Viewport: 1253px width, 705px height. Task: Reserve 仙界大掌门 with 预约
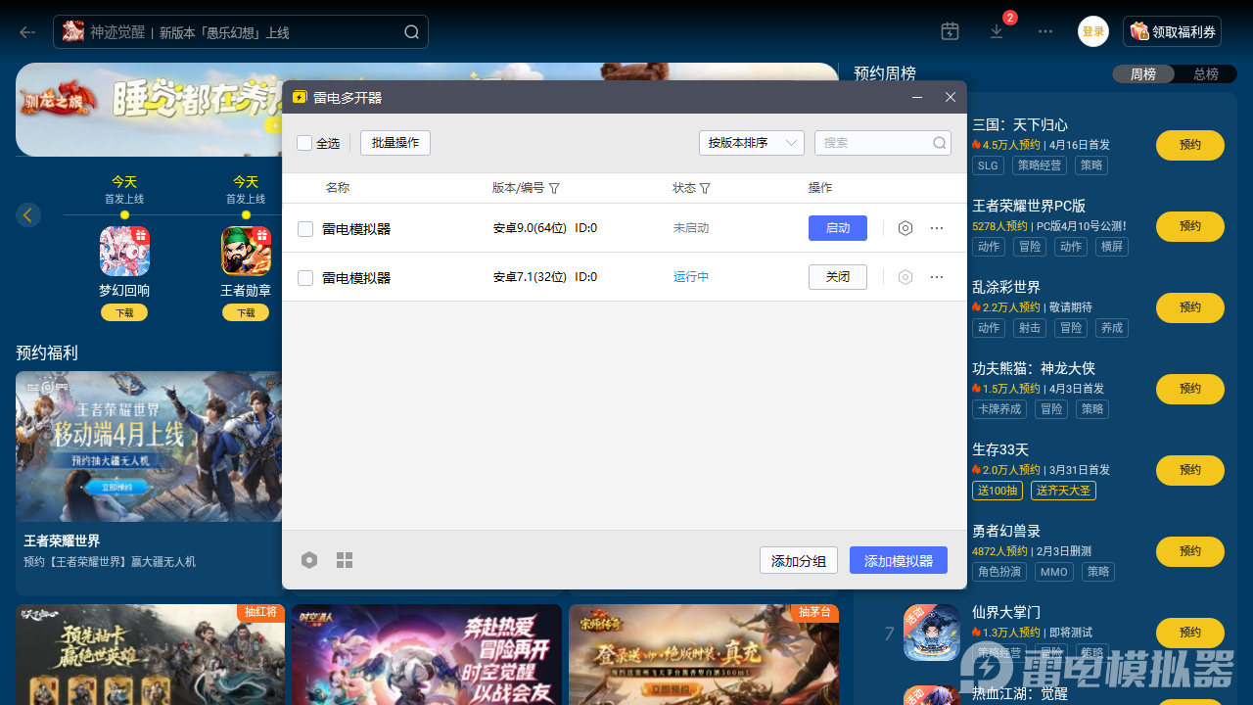click(1190, 633)
